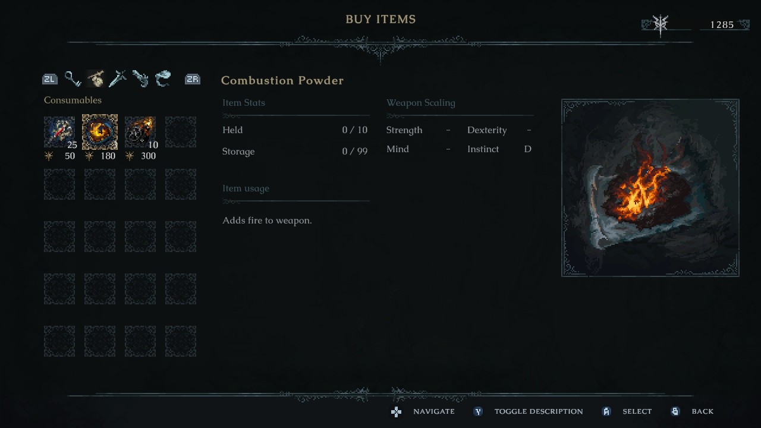Viewport: 761px width, 428px height.
Task: Open the gauntlet category icon
Action: [x=140, y=78]
